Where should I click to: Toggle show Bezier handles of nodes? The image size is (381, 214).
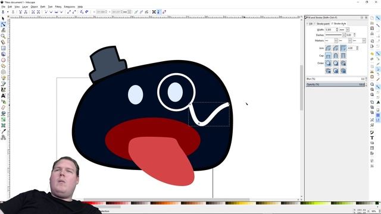[x=159, y=12]
